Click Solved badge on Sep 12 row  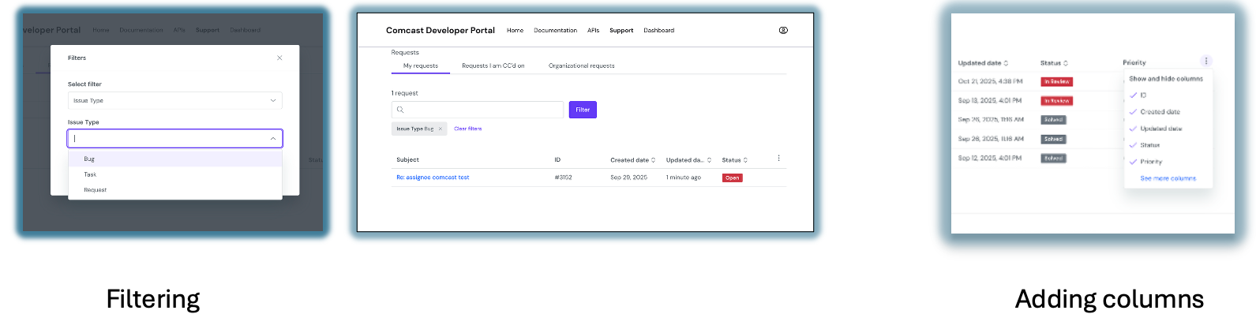pos(1053,158)
